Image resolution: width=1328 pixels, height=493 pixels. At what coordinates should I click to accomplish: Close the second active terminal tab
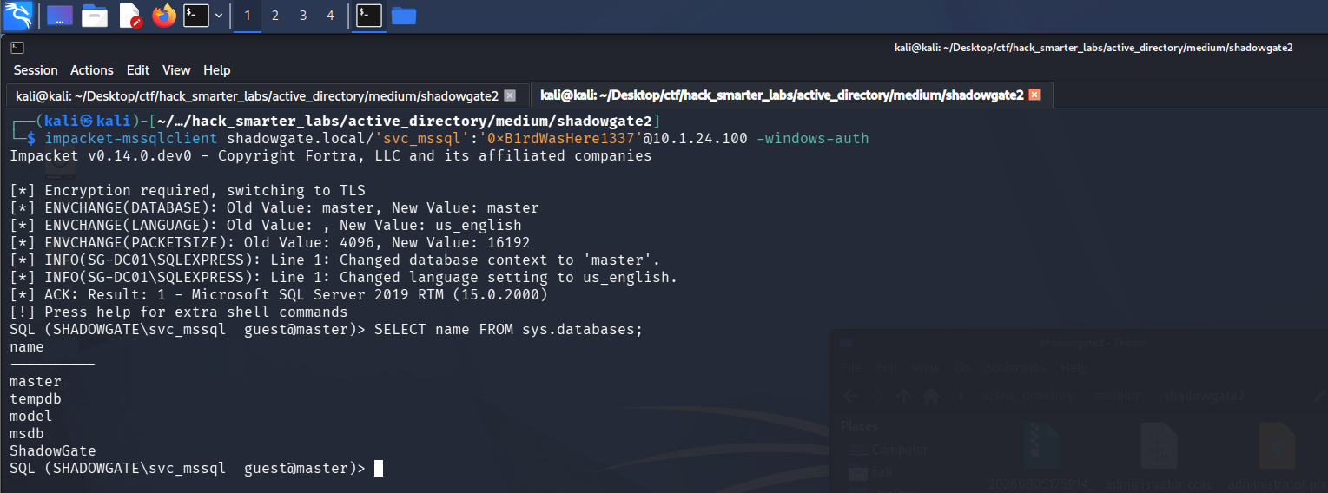tap(1034, 95)
